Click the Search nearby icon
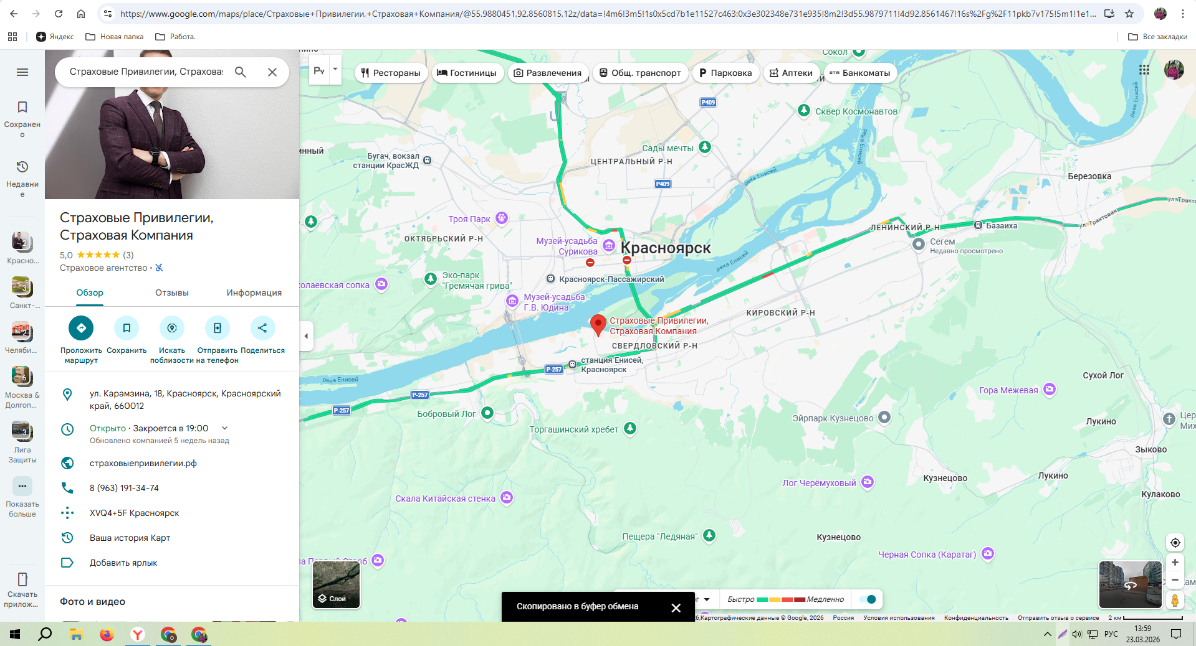1196x646 pixels. click(172, 328)
